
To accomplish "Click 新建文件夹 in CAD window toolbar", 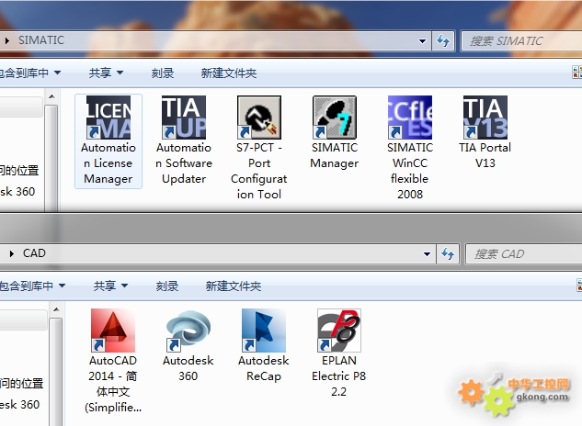I will 234,286.
